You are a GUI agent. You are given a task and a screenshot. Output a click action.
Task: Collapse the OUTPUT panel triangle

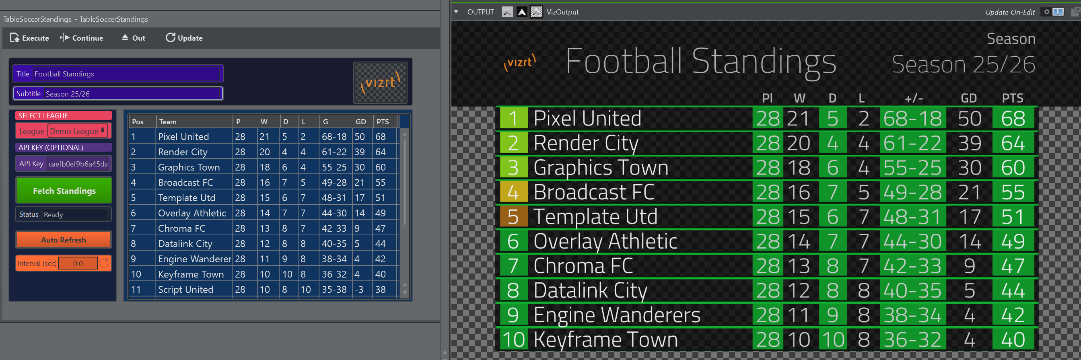tap(456, 12)
